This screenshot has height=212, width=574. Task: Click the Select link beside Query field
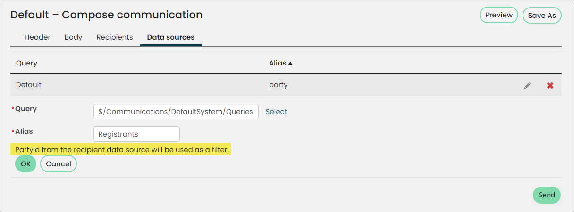coord(276,112)
